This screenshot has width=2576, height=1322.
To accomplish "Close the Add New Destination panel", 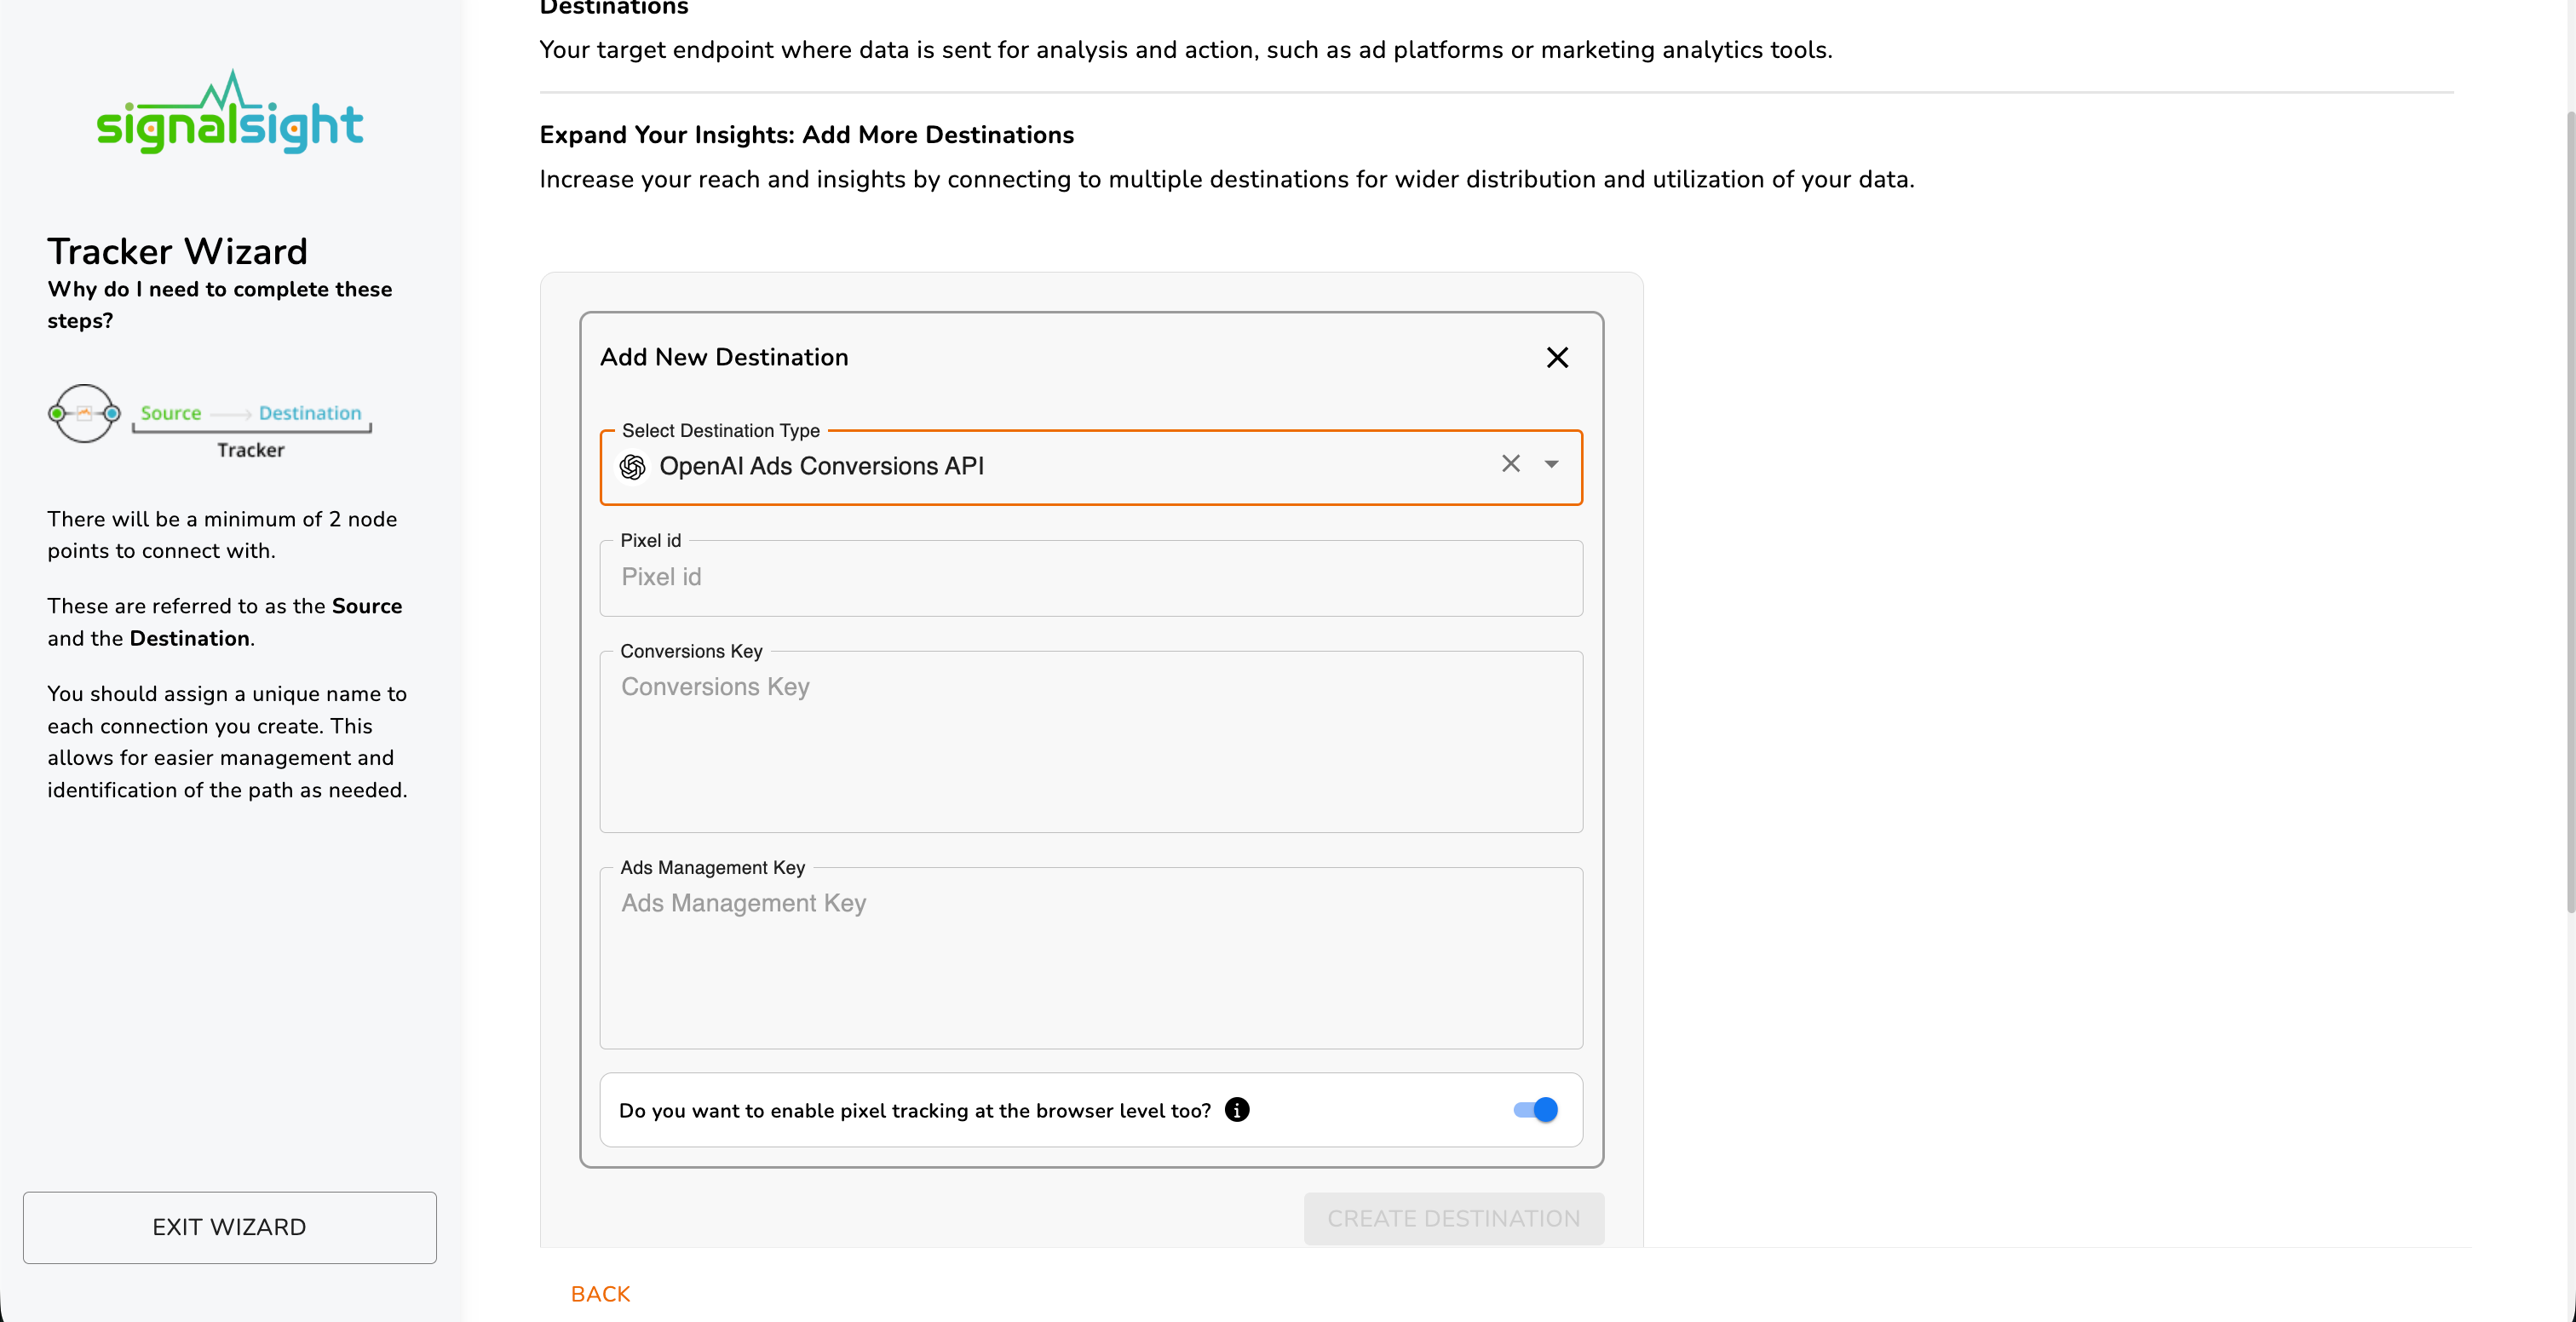I will [1557, 357].
